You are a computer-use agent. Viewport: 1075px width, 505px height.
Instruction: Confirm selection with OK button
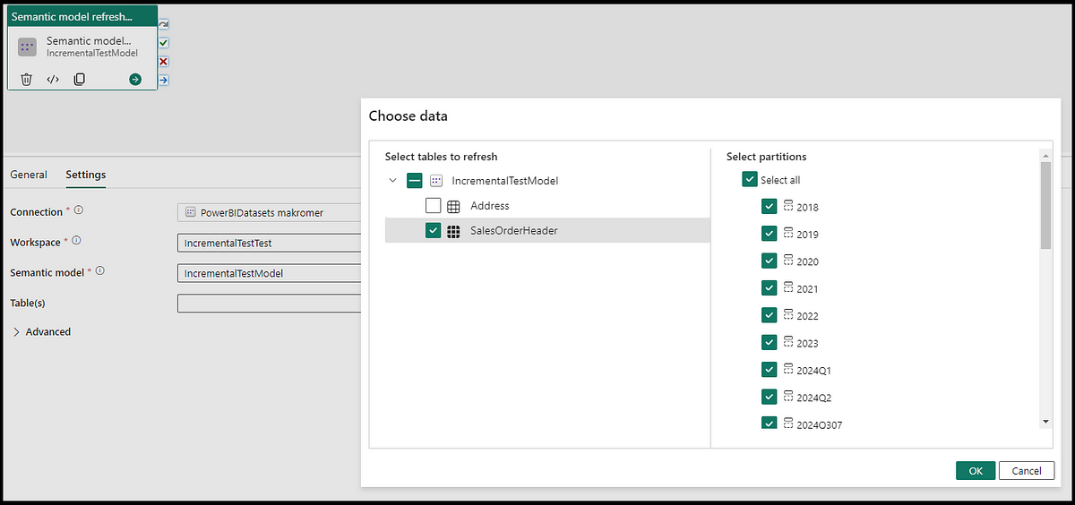click(975, 471)
